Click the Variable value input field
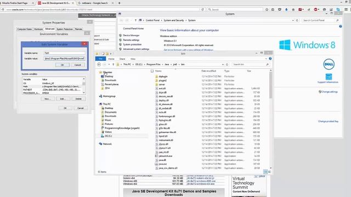The height and width of the screenshot is (197, 351). (x=65, y=59)
